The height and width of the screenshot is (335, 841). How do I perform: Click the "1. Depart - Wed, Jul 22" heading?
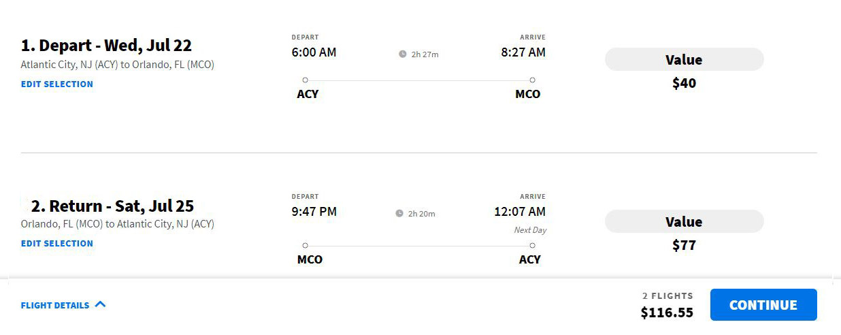click(x=106, y=46)
